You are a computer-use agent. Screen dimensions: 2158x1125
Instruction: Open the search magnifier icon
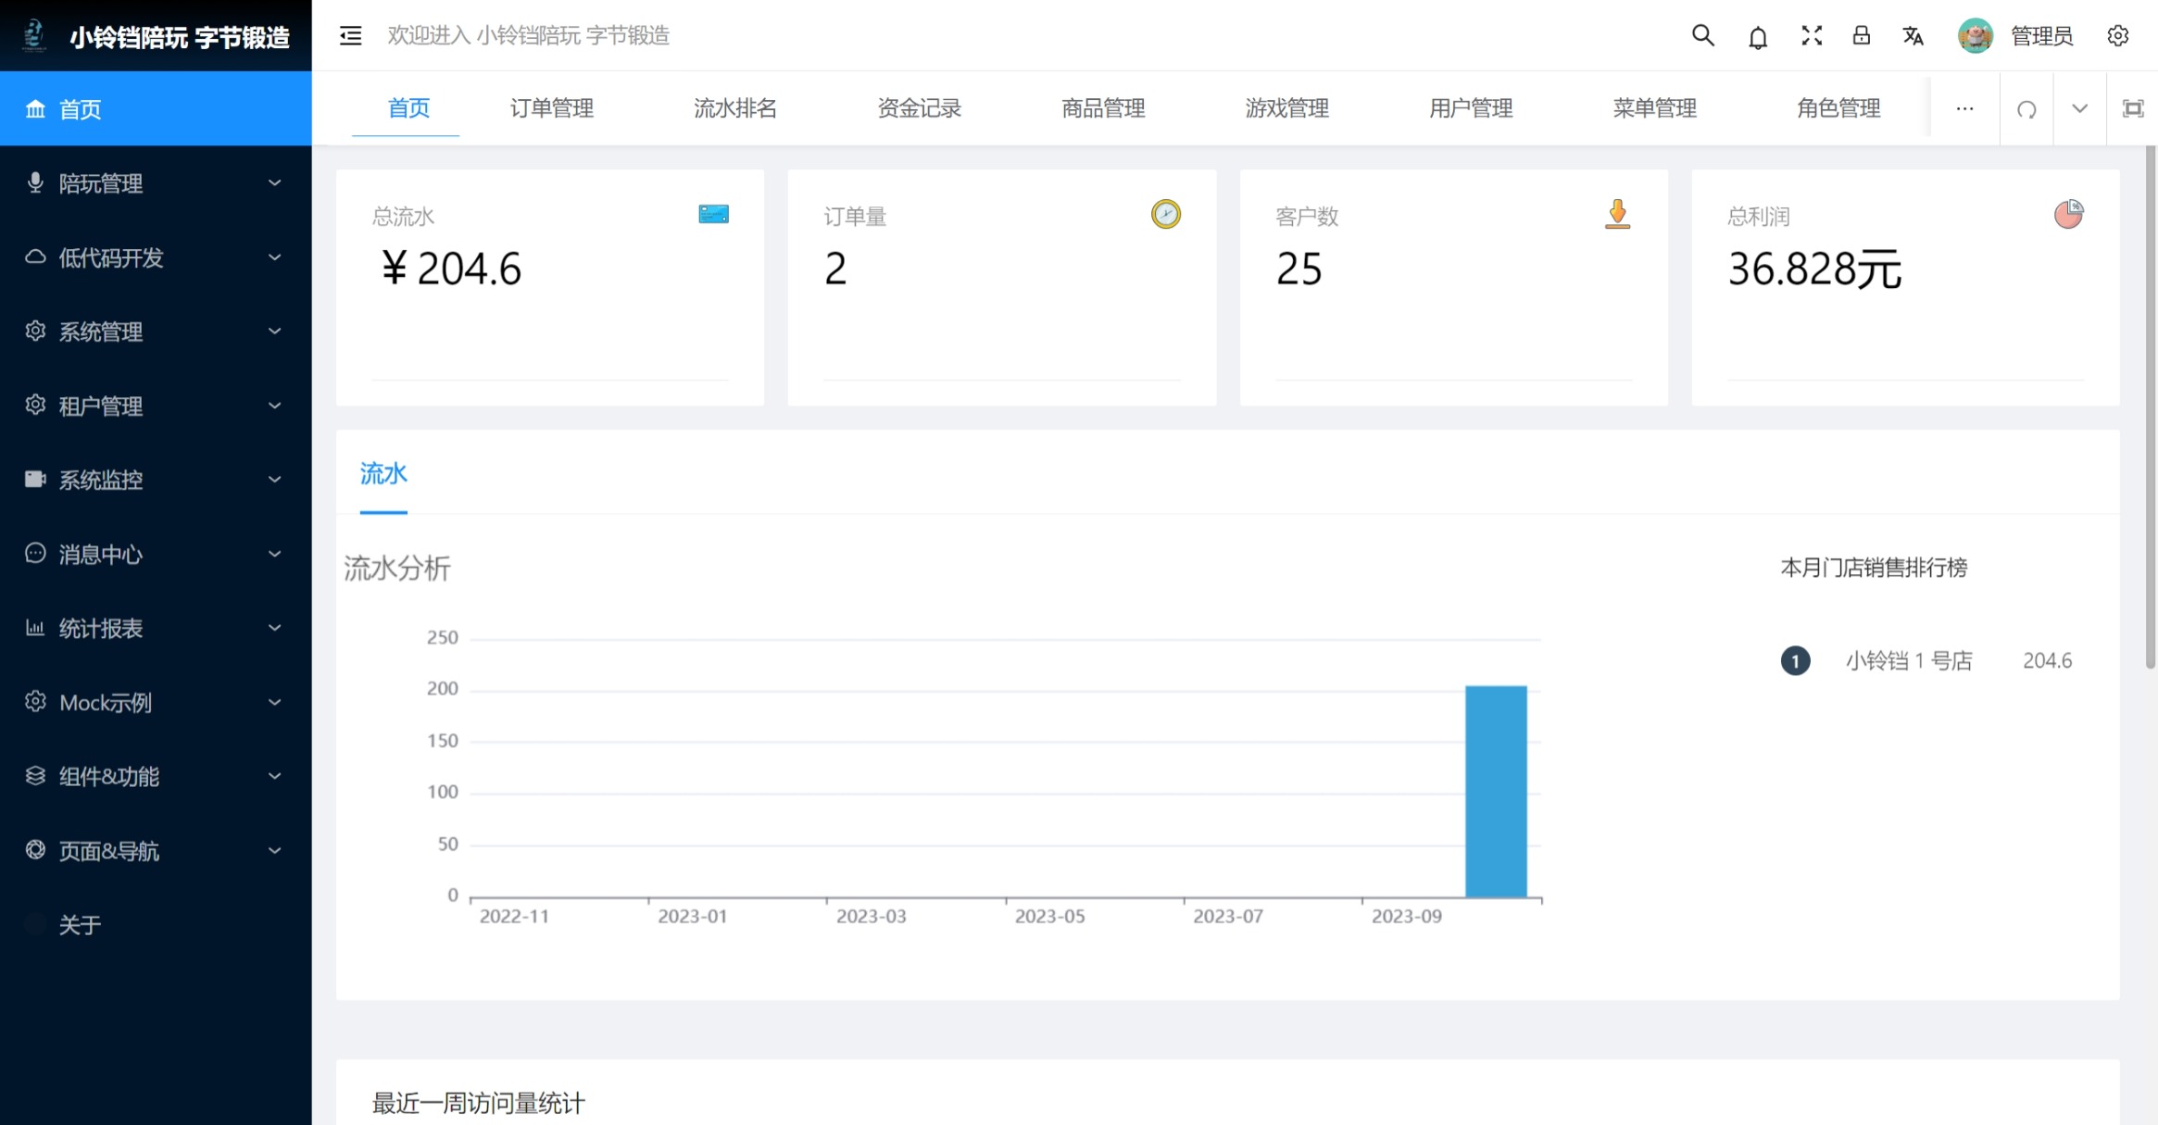click(1702, 35)
